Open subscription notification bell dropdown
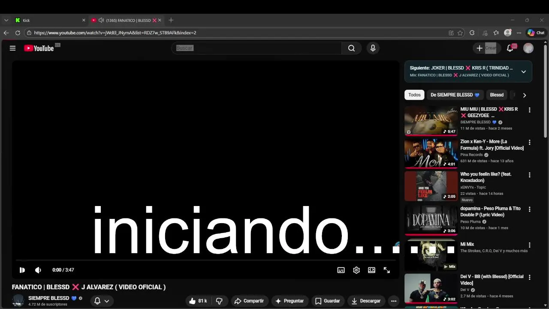 click(x=102, y=301)
